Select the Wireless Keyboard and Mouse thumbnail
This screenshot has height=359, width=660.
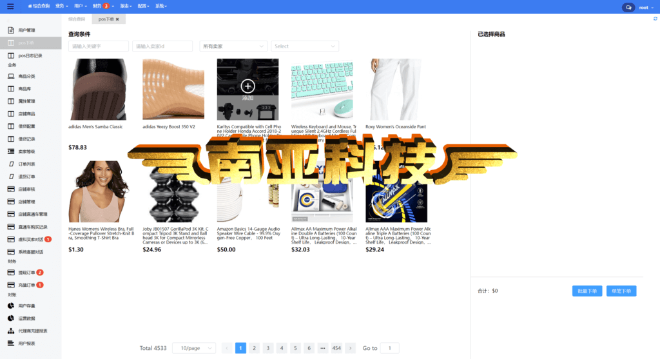point(322,89)
